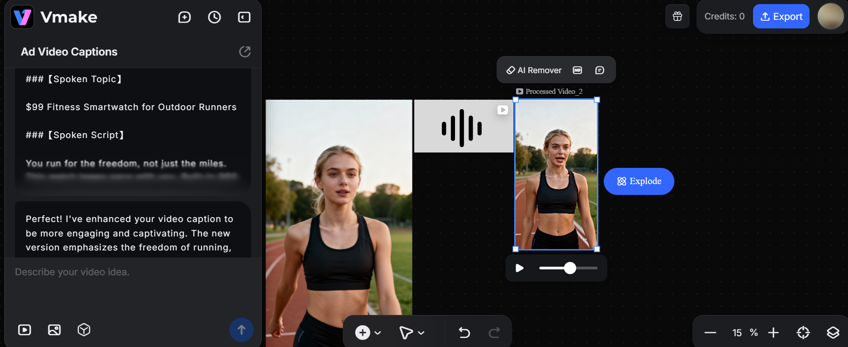Screen dimensions: 848x347
Task: Collapse the left chat sidebar panel
Action: click(244, 17)
